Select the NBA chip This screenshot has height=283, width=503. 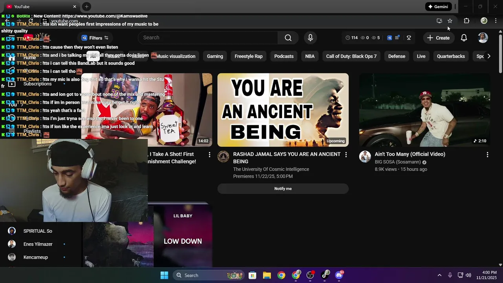point(310,56)
